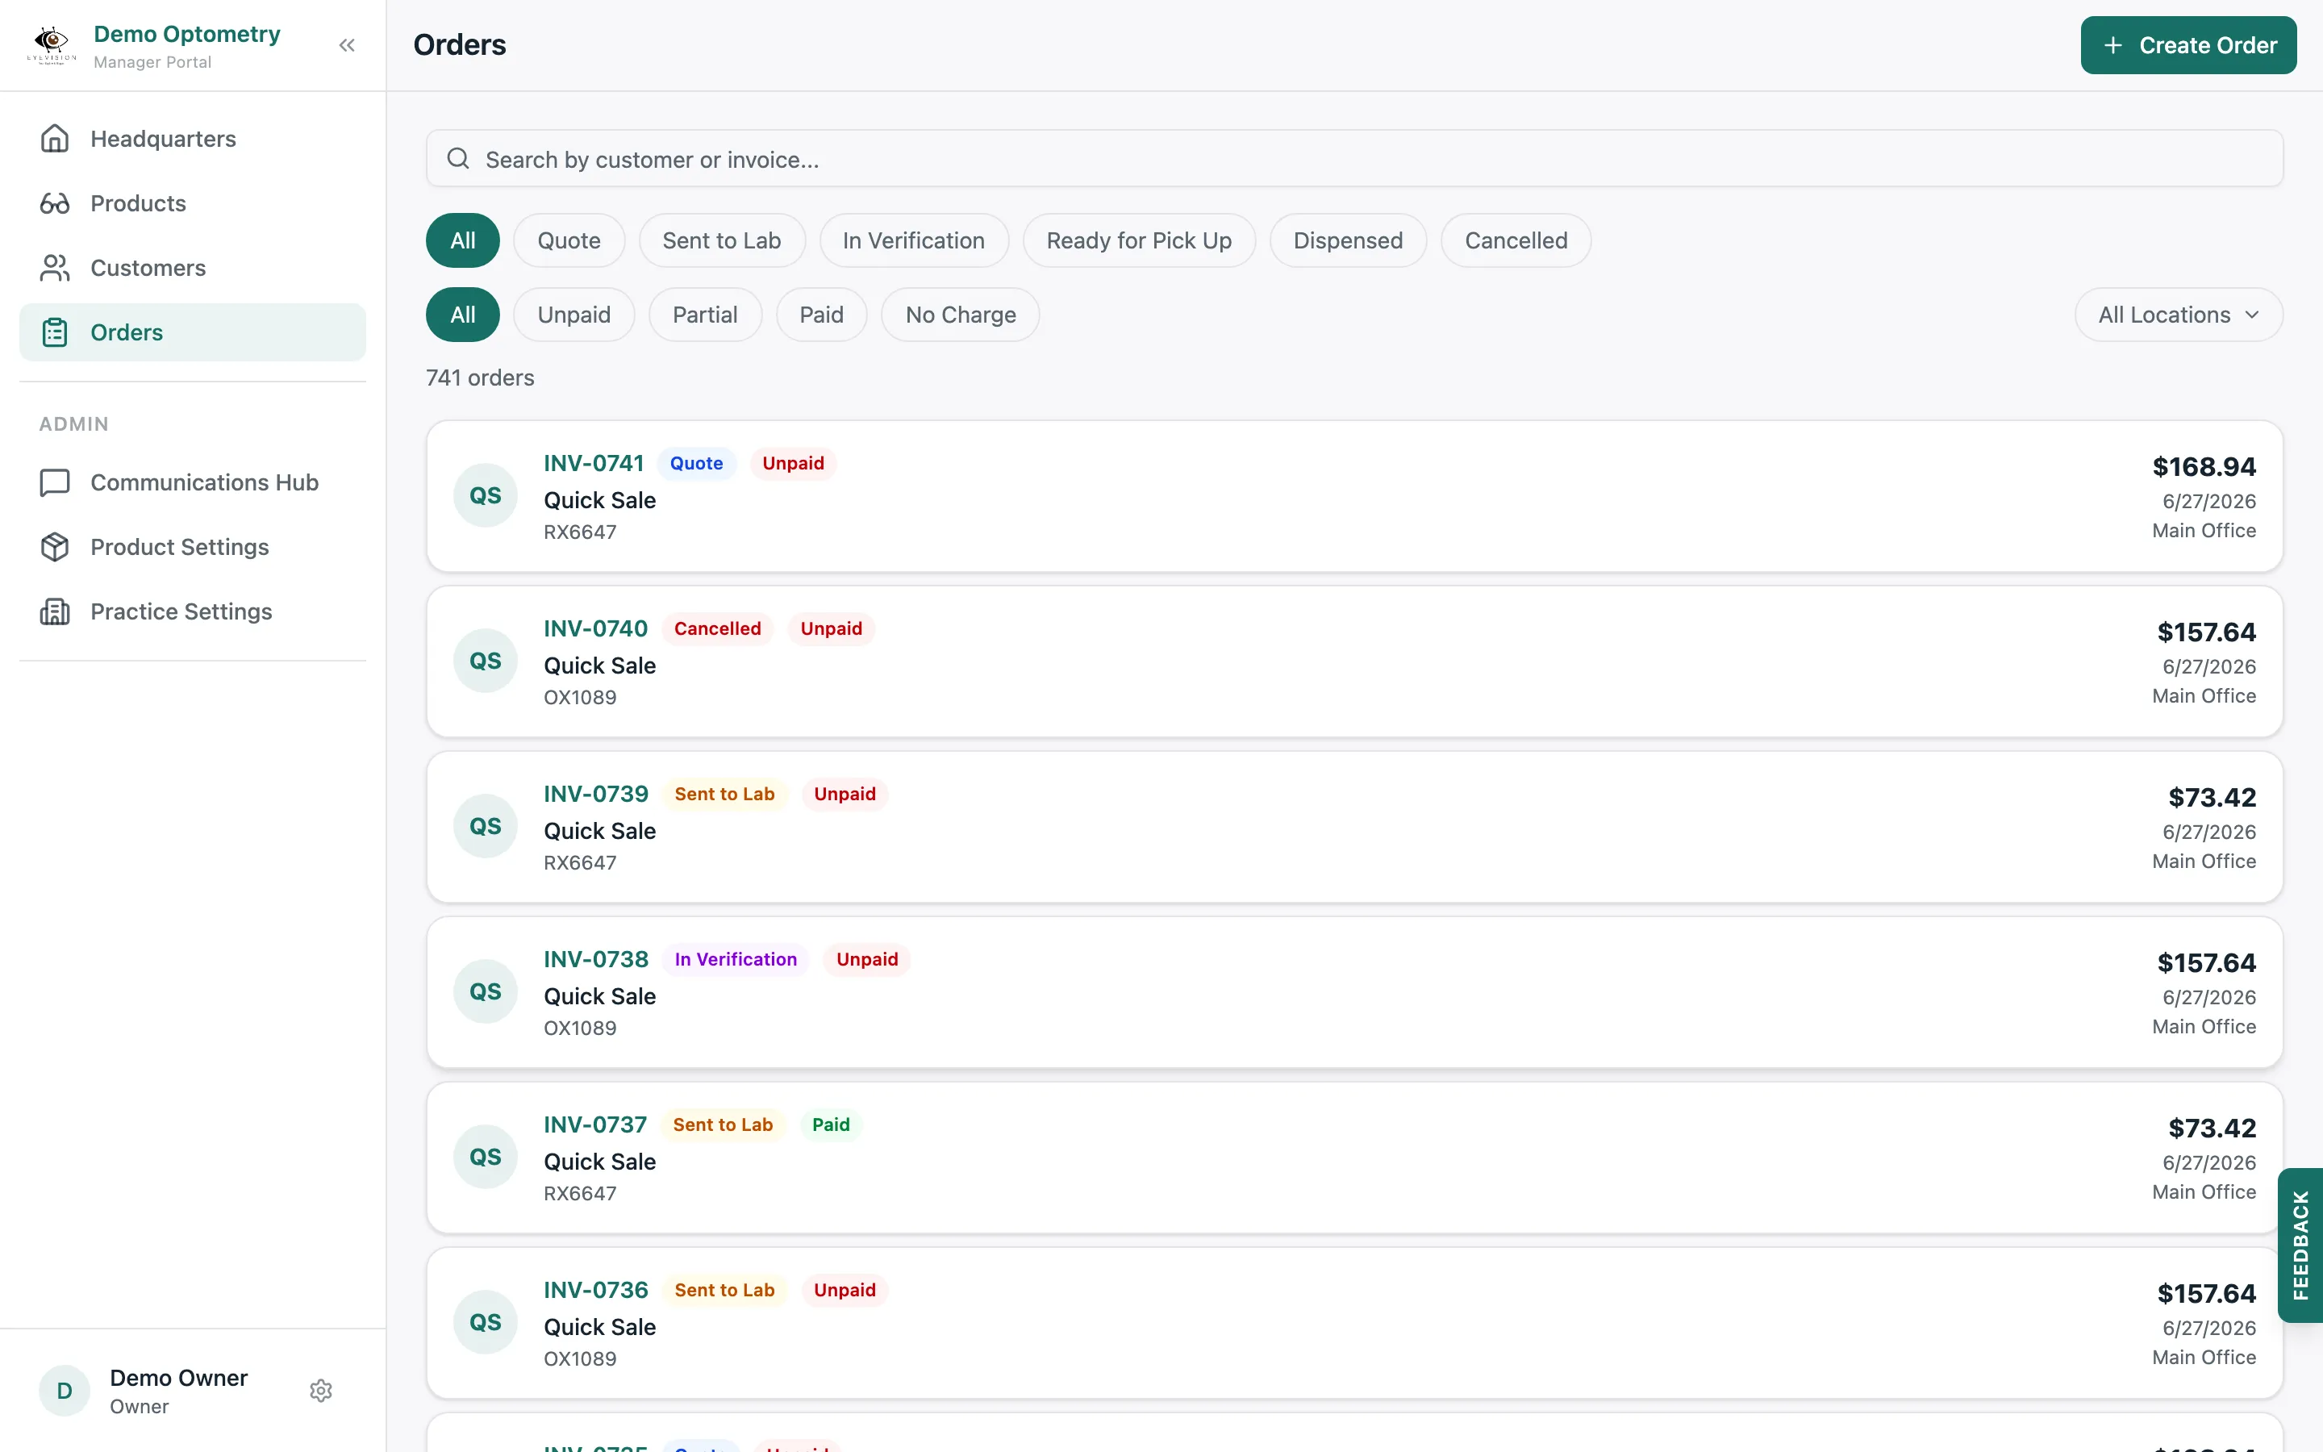Click the 741 orders count text
The height and width of the screenshot is (1452, 2323).
point(480,378)
